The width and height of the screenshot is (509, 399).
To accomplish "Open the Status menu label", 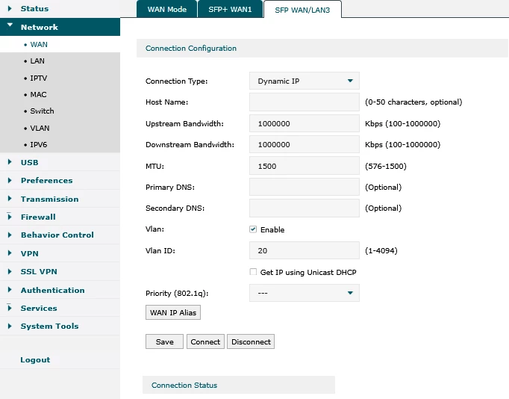I will 34,8.
